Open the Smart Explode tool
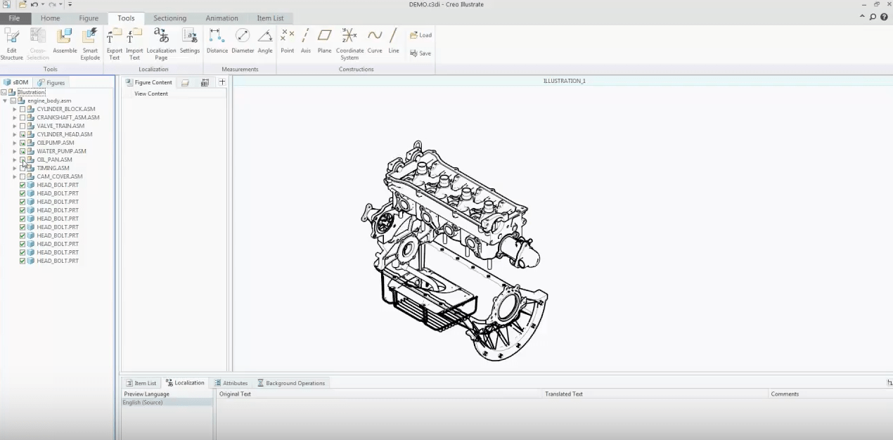Screen dimensions: 893x440 pos(90,41)
